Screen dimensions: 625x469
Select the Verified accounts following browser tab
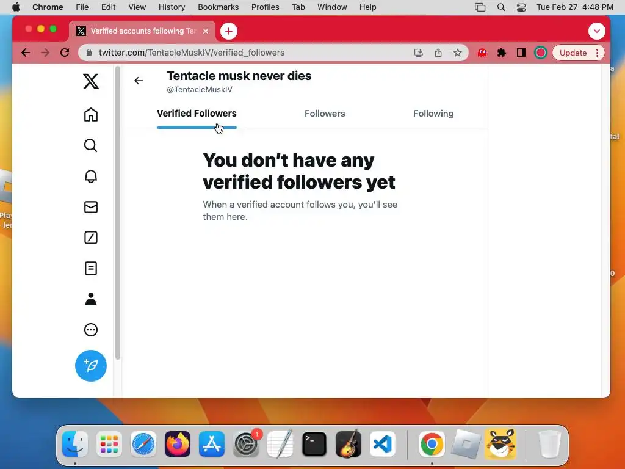point(142,31)
